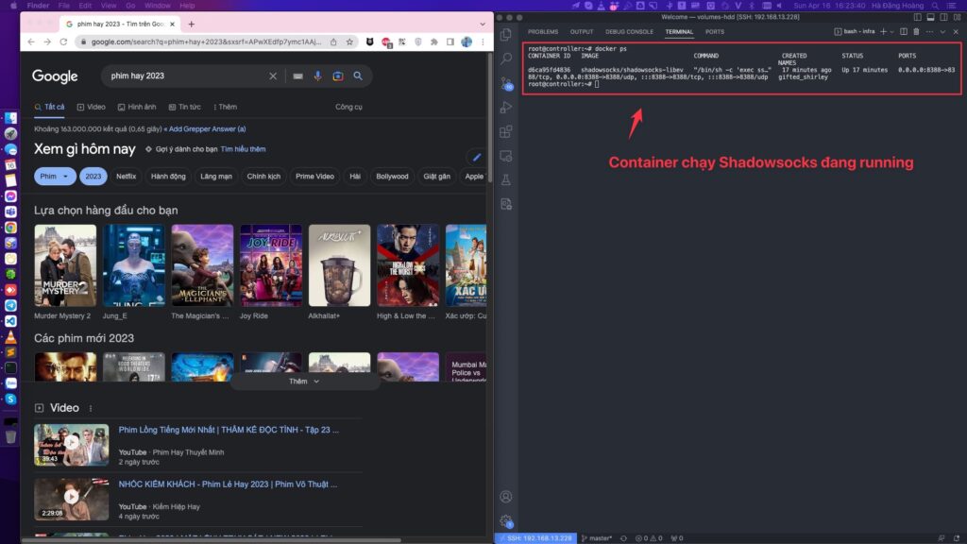Click Google search input field
Viewport: 967px width, 544px height.
pyautogui.click(x=185, y=76)
